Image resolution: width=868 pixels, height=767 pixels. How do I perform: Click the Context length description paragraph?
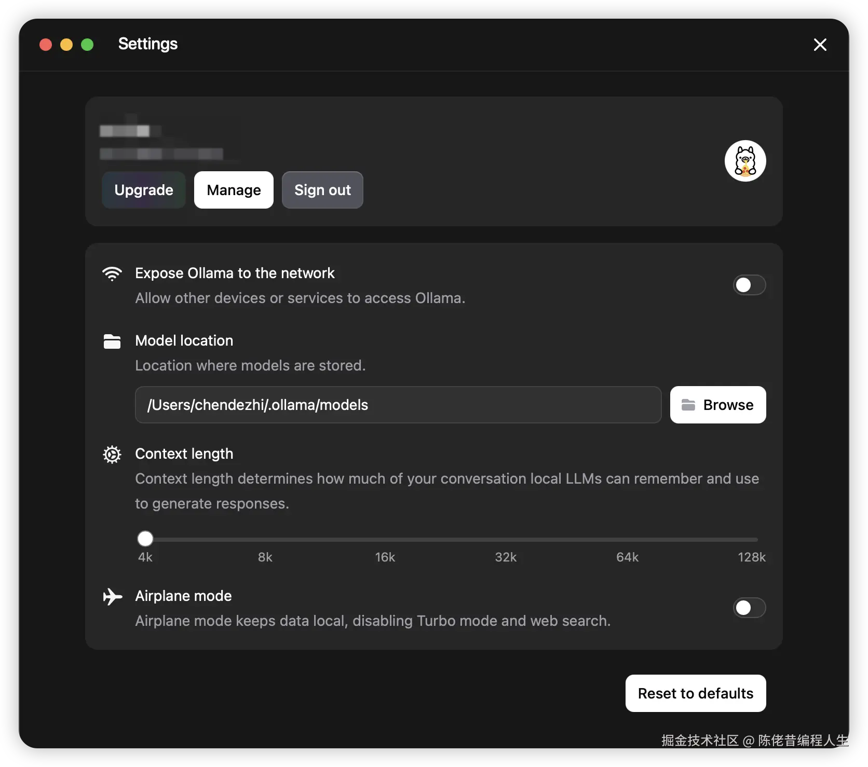447,491
